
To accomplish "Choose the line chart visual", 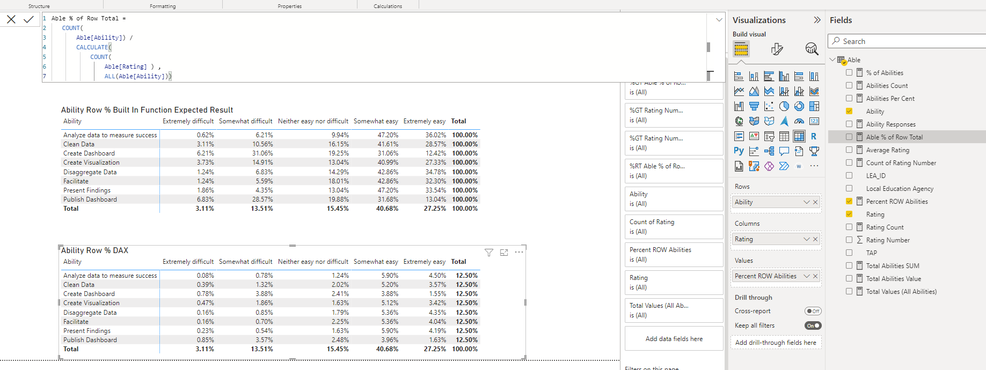I will [739, 91].
